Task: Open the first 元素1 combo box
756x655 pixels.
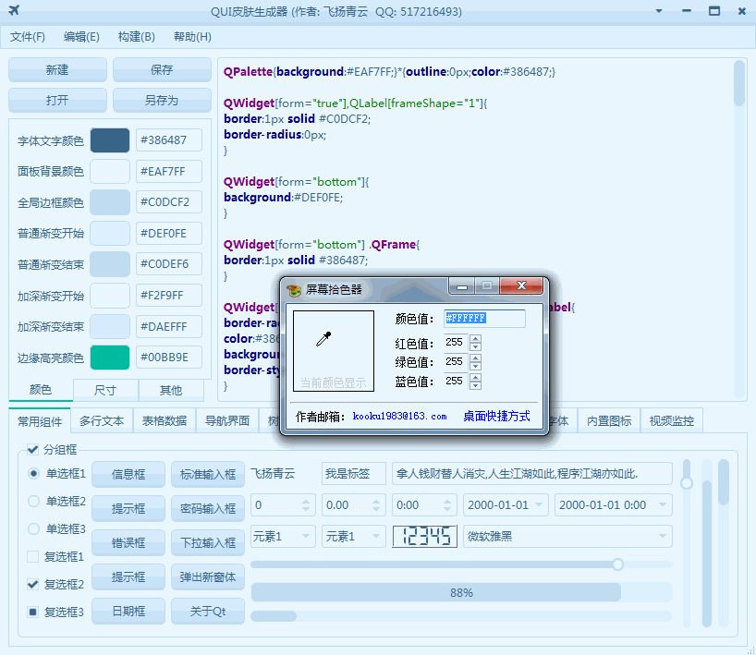Action: pyautogui.click(x=283, y=536)
